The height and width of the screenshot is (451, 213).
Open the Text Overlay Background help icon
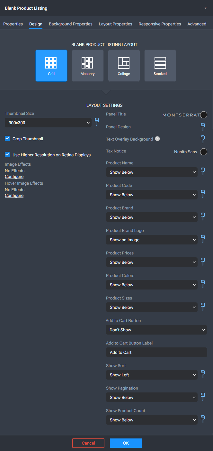pos(157,139)
